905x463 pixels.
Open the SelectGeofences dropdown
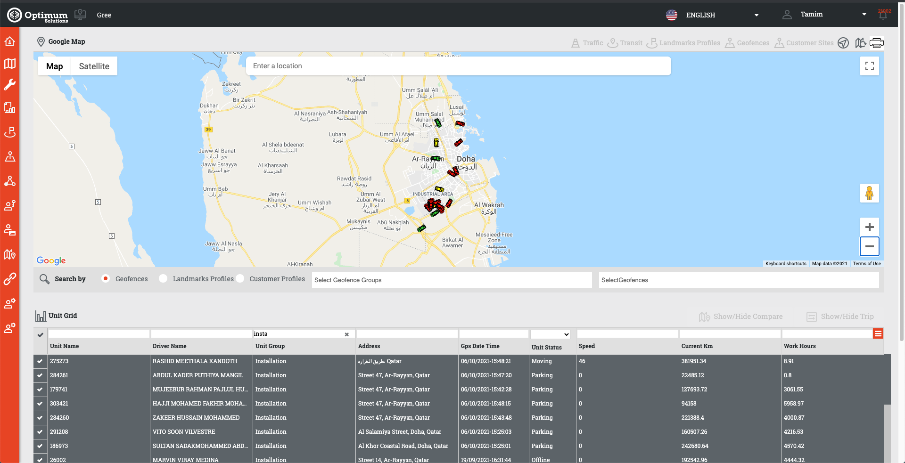coord(739,280)
